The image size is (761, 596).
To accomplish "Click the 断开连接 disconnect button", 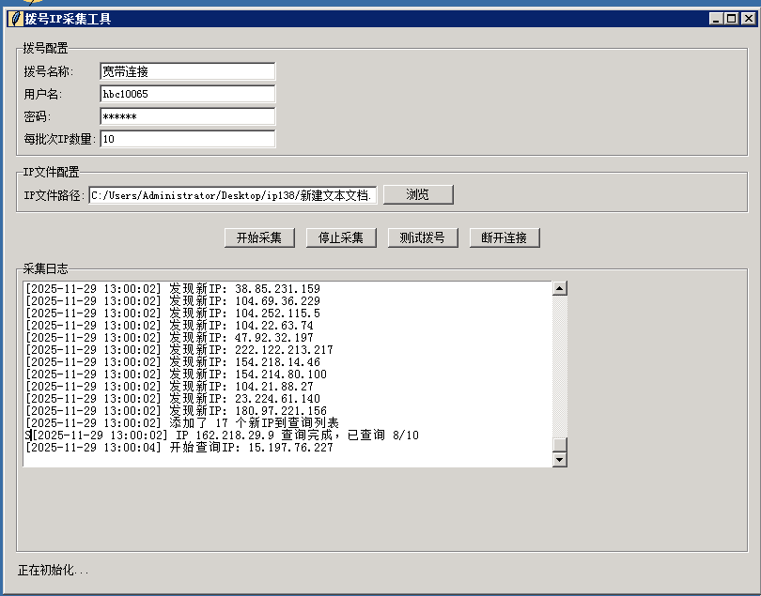I will pos(504,237).
